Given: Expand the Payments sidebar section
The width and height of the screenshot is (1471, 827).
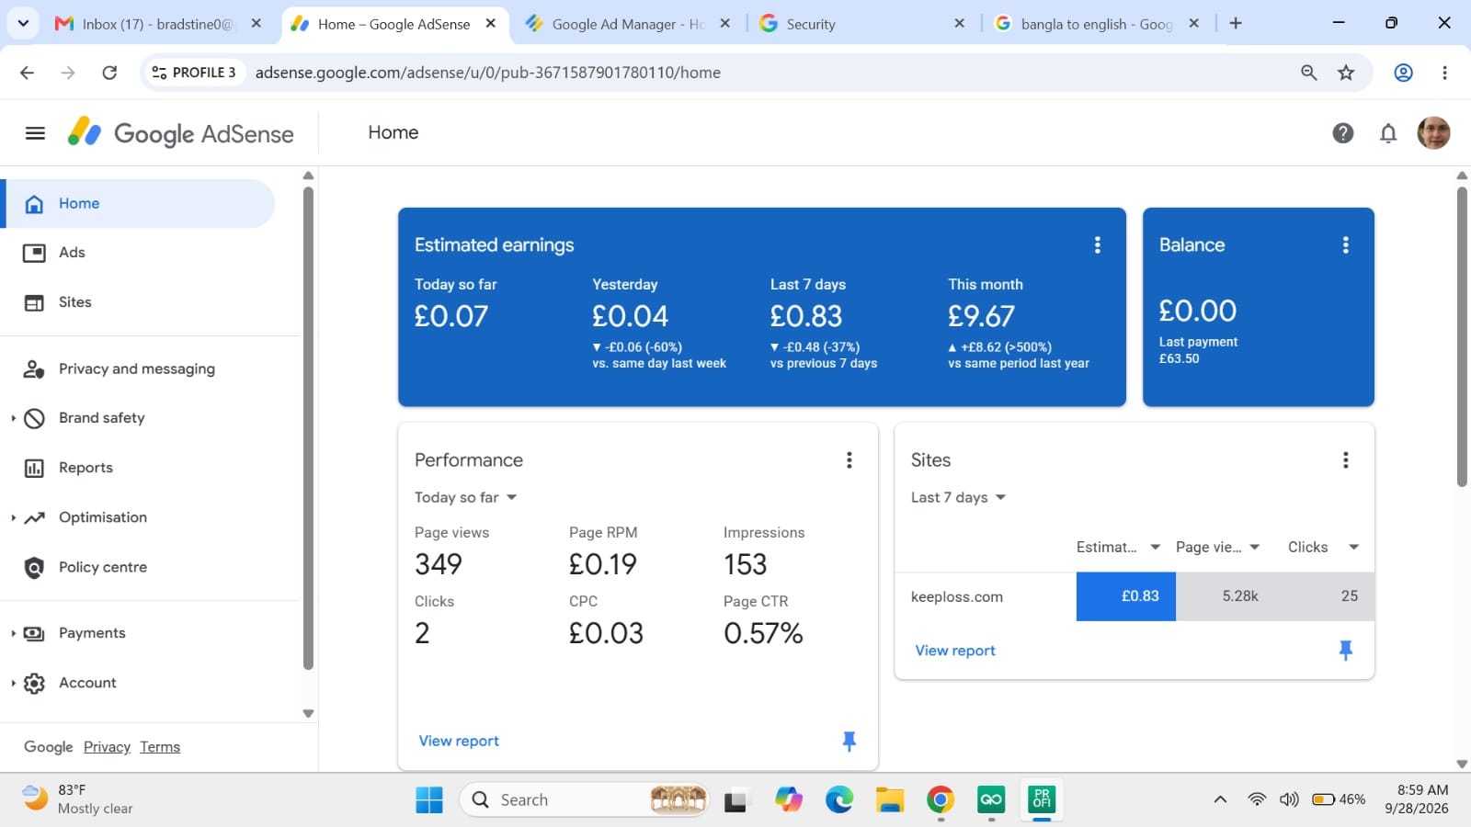Looking at the screenshot, I should pos(13,633).
